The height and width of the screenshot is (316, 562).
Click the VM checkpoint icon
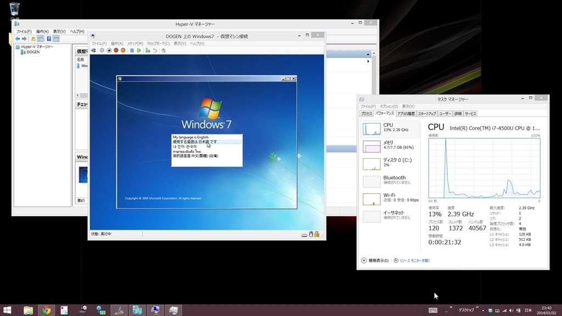pyautogui.click(x=147, y=50)
